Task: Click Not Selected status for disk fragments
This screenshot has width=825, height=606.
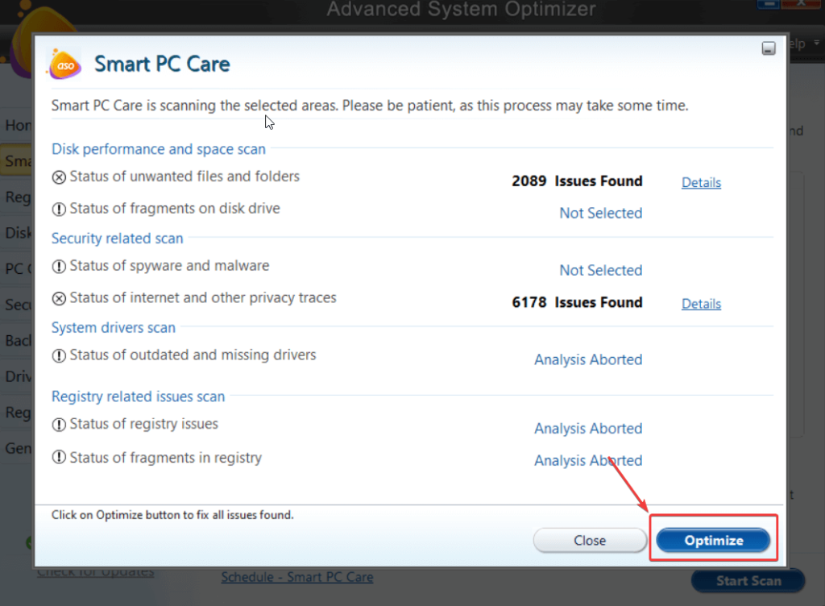Action: point(601,214)
